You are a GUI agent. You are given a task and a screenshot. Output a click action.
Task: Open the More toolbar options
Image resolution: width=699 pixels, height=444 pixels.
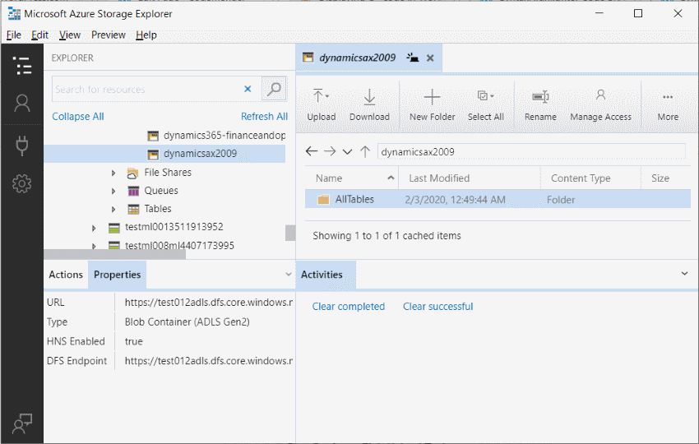(668, 104)
